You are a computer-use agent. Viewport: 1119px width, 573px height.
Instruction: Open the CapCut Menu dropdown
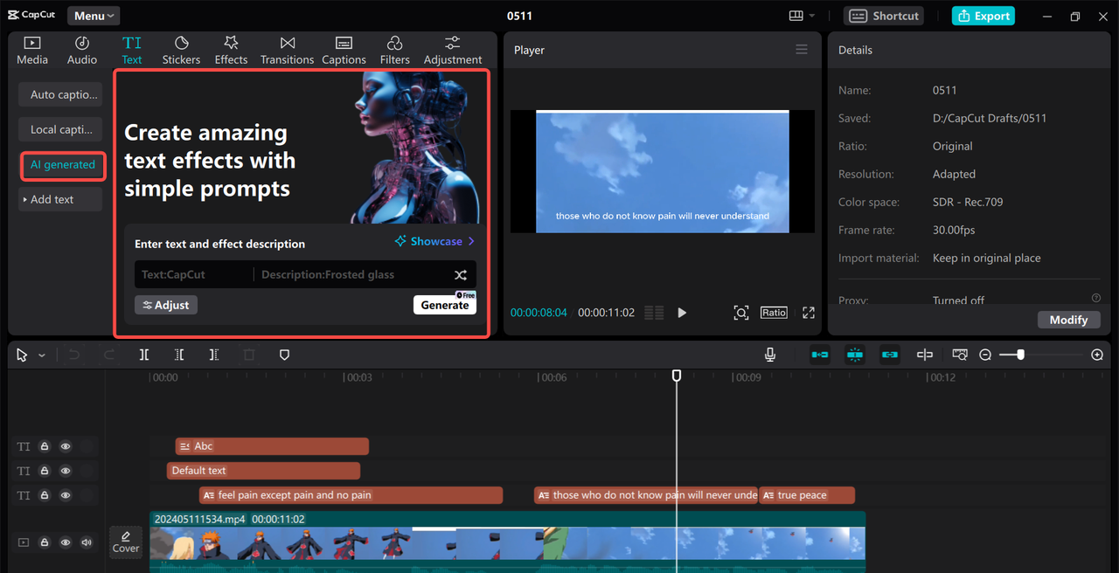tap(94, 16)
